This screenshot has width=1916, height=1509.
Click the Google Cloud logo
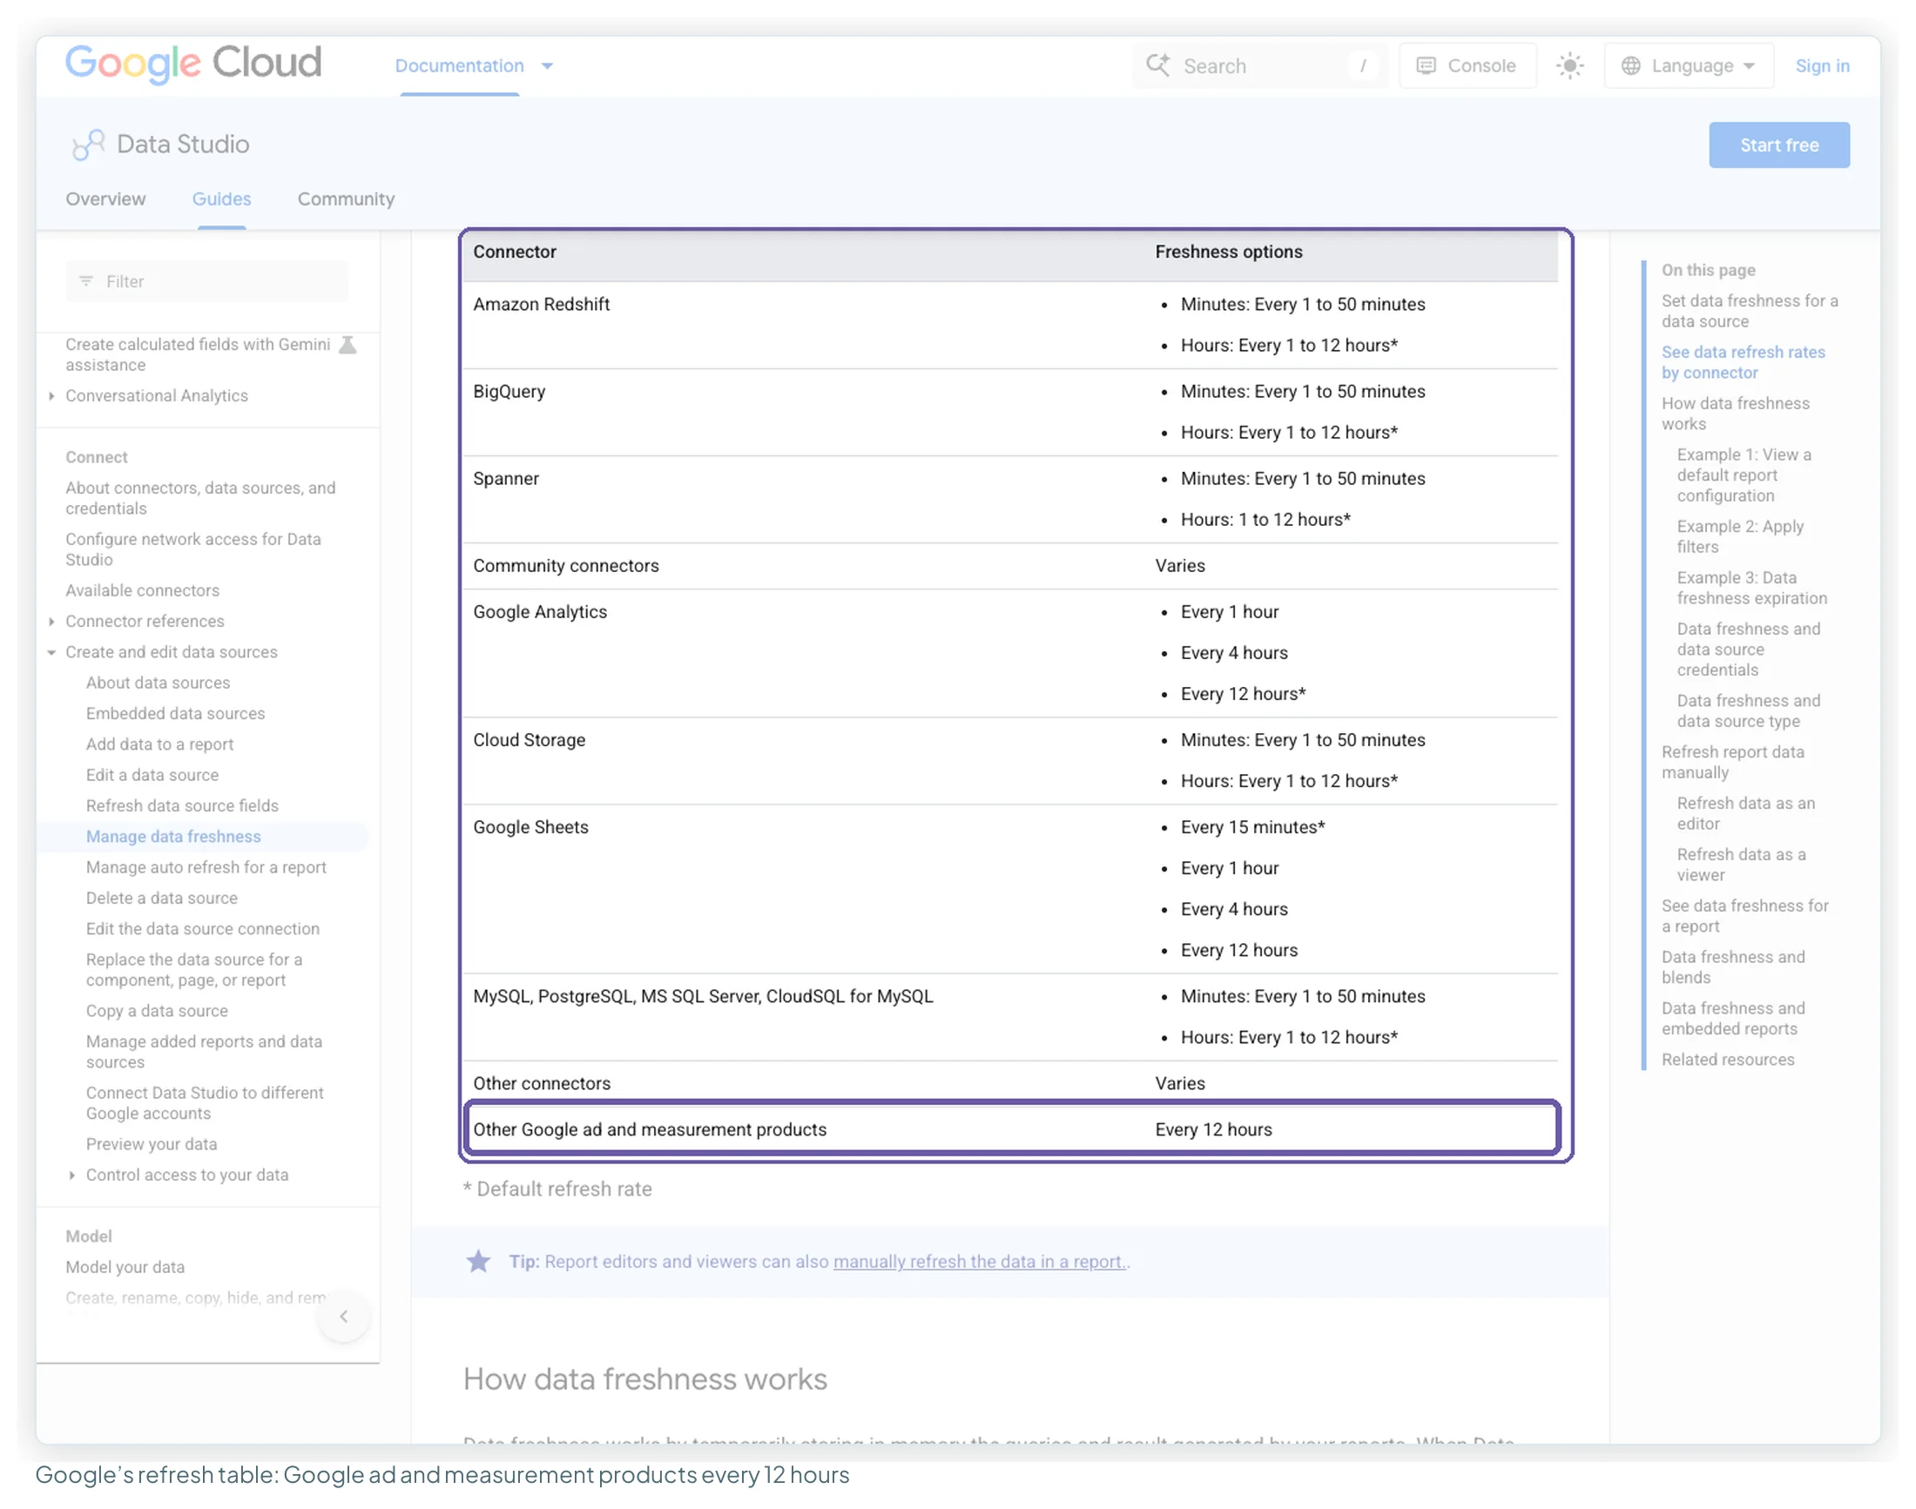point(192,64)
